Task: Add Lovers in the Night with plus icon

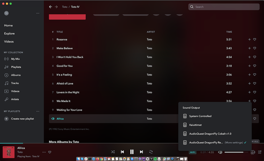Action: tap(249, 92)
